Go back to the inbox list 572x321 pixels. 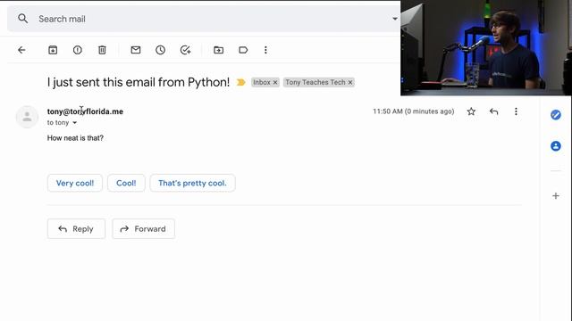(21, 50)
